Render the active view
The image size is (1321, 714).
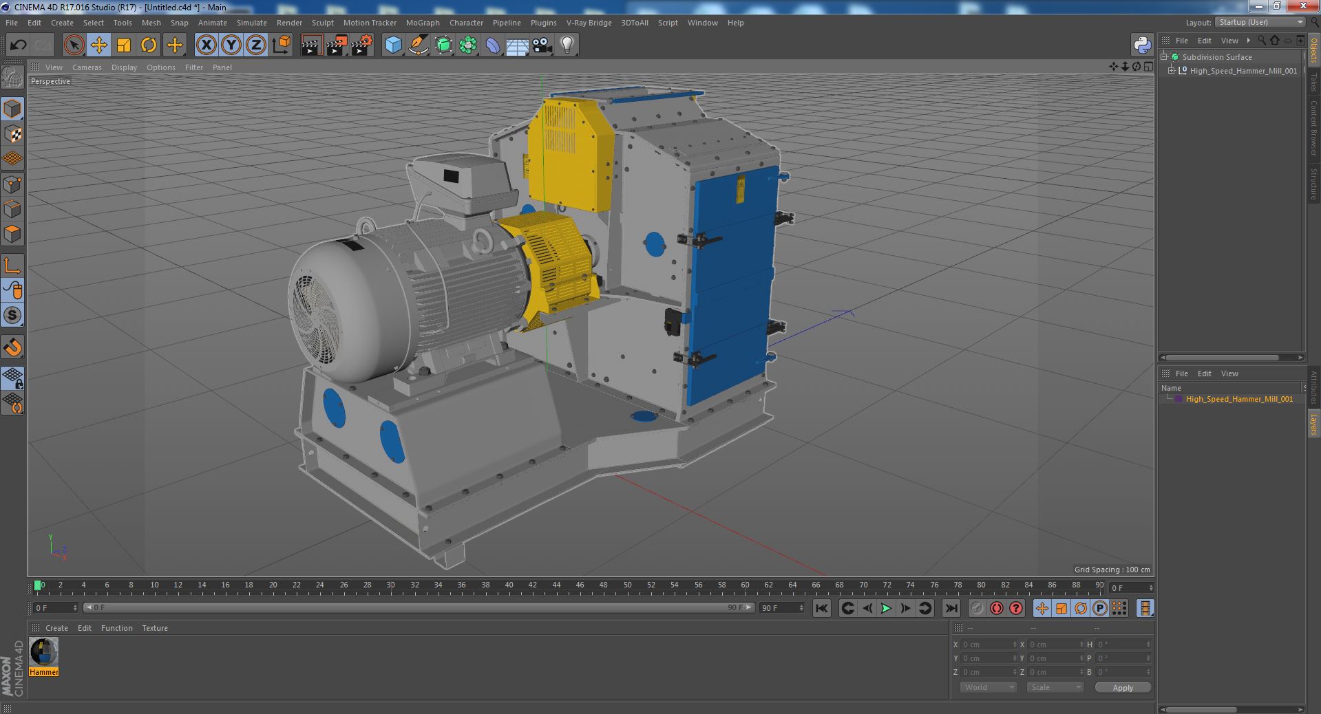point(312,45)
